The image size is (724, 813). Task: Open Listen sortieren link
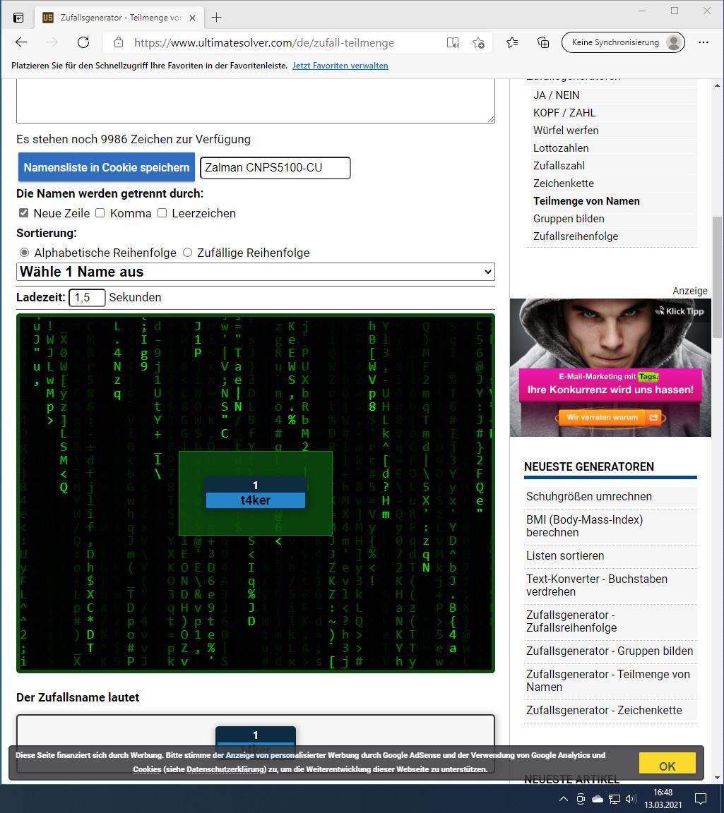pyautogui.click(x=564, y=555)
